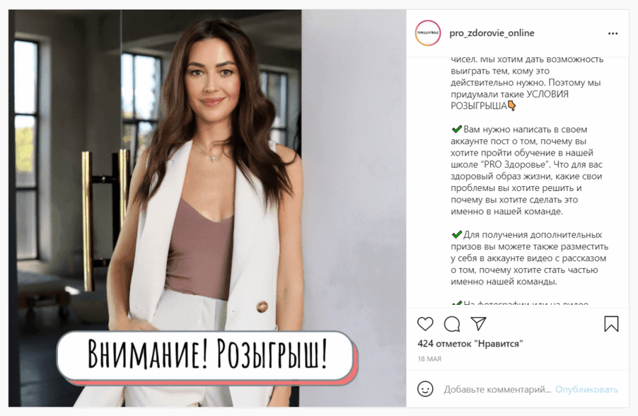This screenshot has width=638, height=416.
Task: Open the 18 МАЯ post date link
Action: [429, 359]
